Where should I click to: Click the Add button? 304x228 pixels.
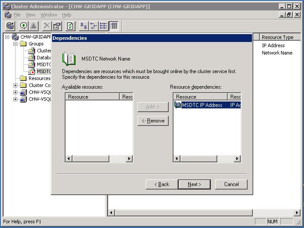pyautogui.click(x=153, y=107)
